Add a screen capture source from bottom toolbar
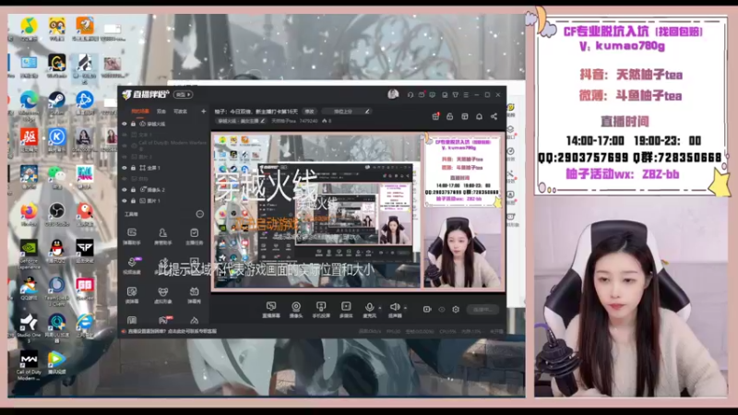Image resolution: width=738 pixels, height=415 pixels. (x=271, y=310)
